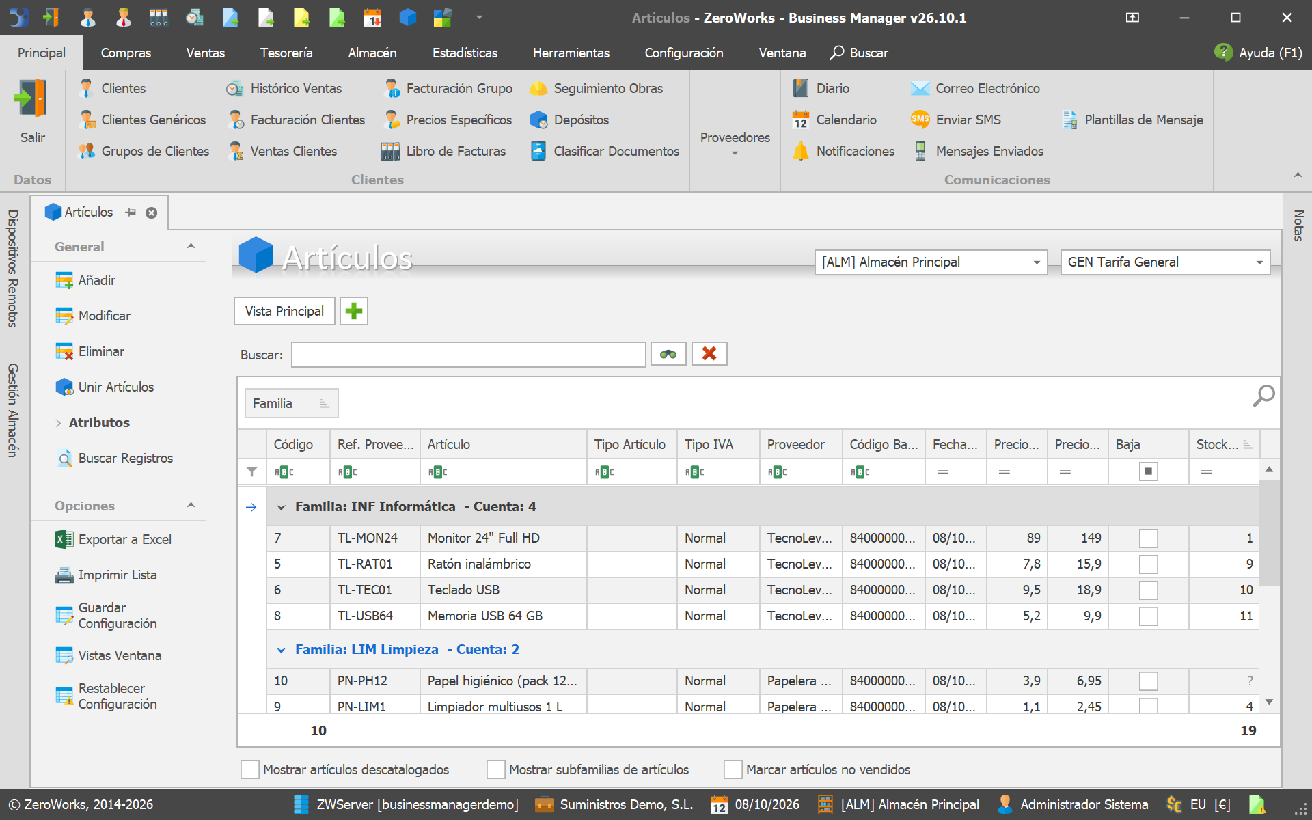1312x820 pixels.
Task: Click the binoculars search button
Action: [668, 354]
